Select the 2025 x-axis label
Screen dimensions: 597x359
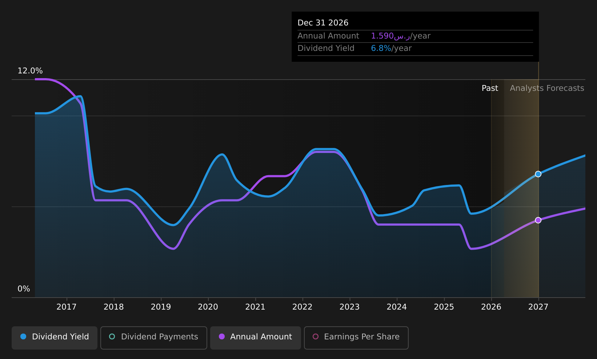[444, 307]
